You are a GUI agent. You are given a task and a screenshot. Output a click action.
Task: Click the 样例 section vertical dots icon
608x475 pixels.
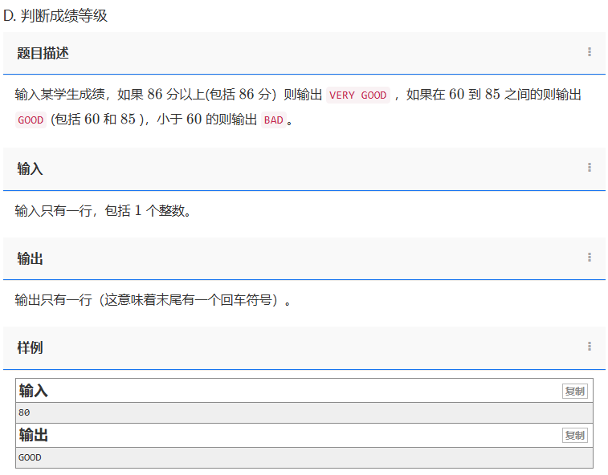pyautogui.click(x=590, y=347)
